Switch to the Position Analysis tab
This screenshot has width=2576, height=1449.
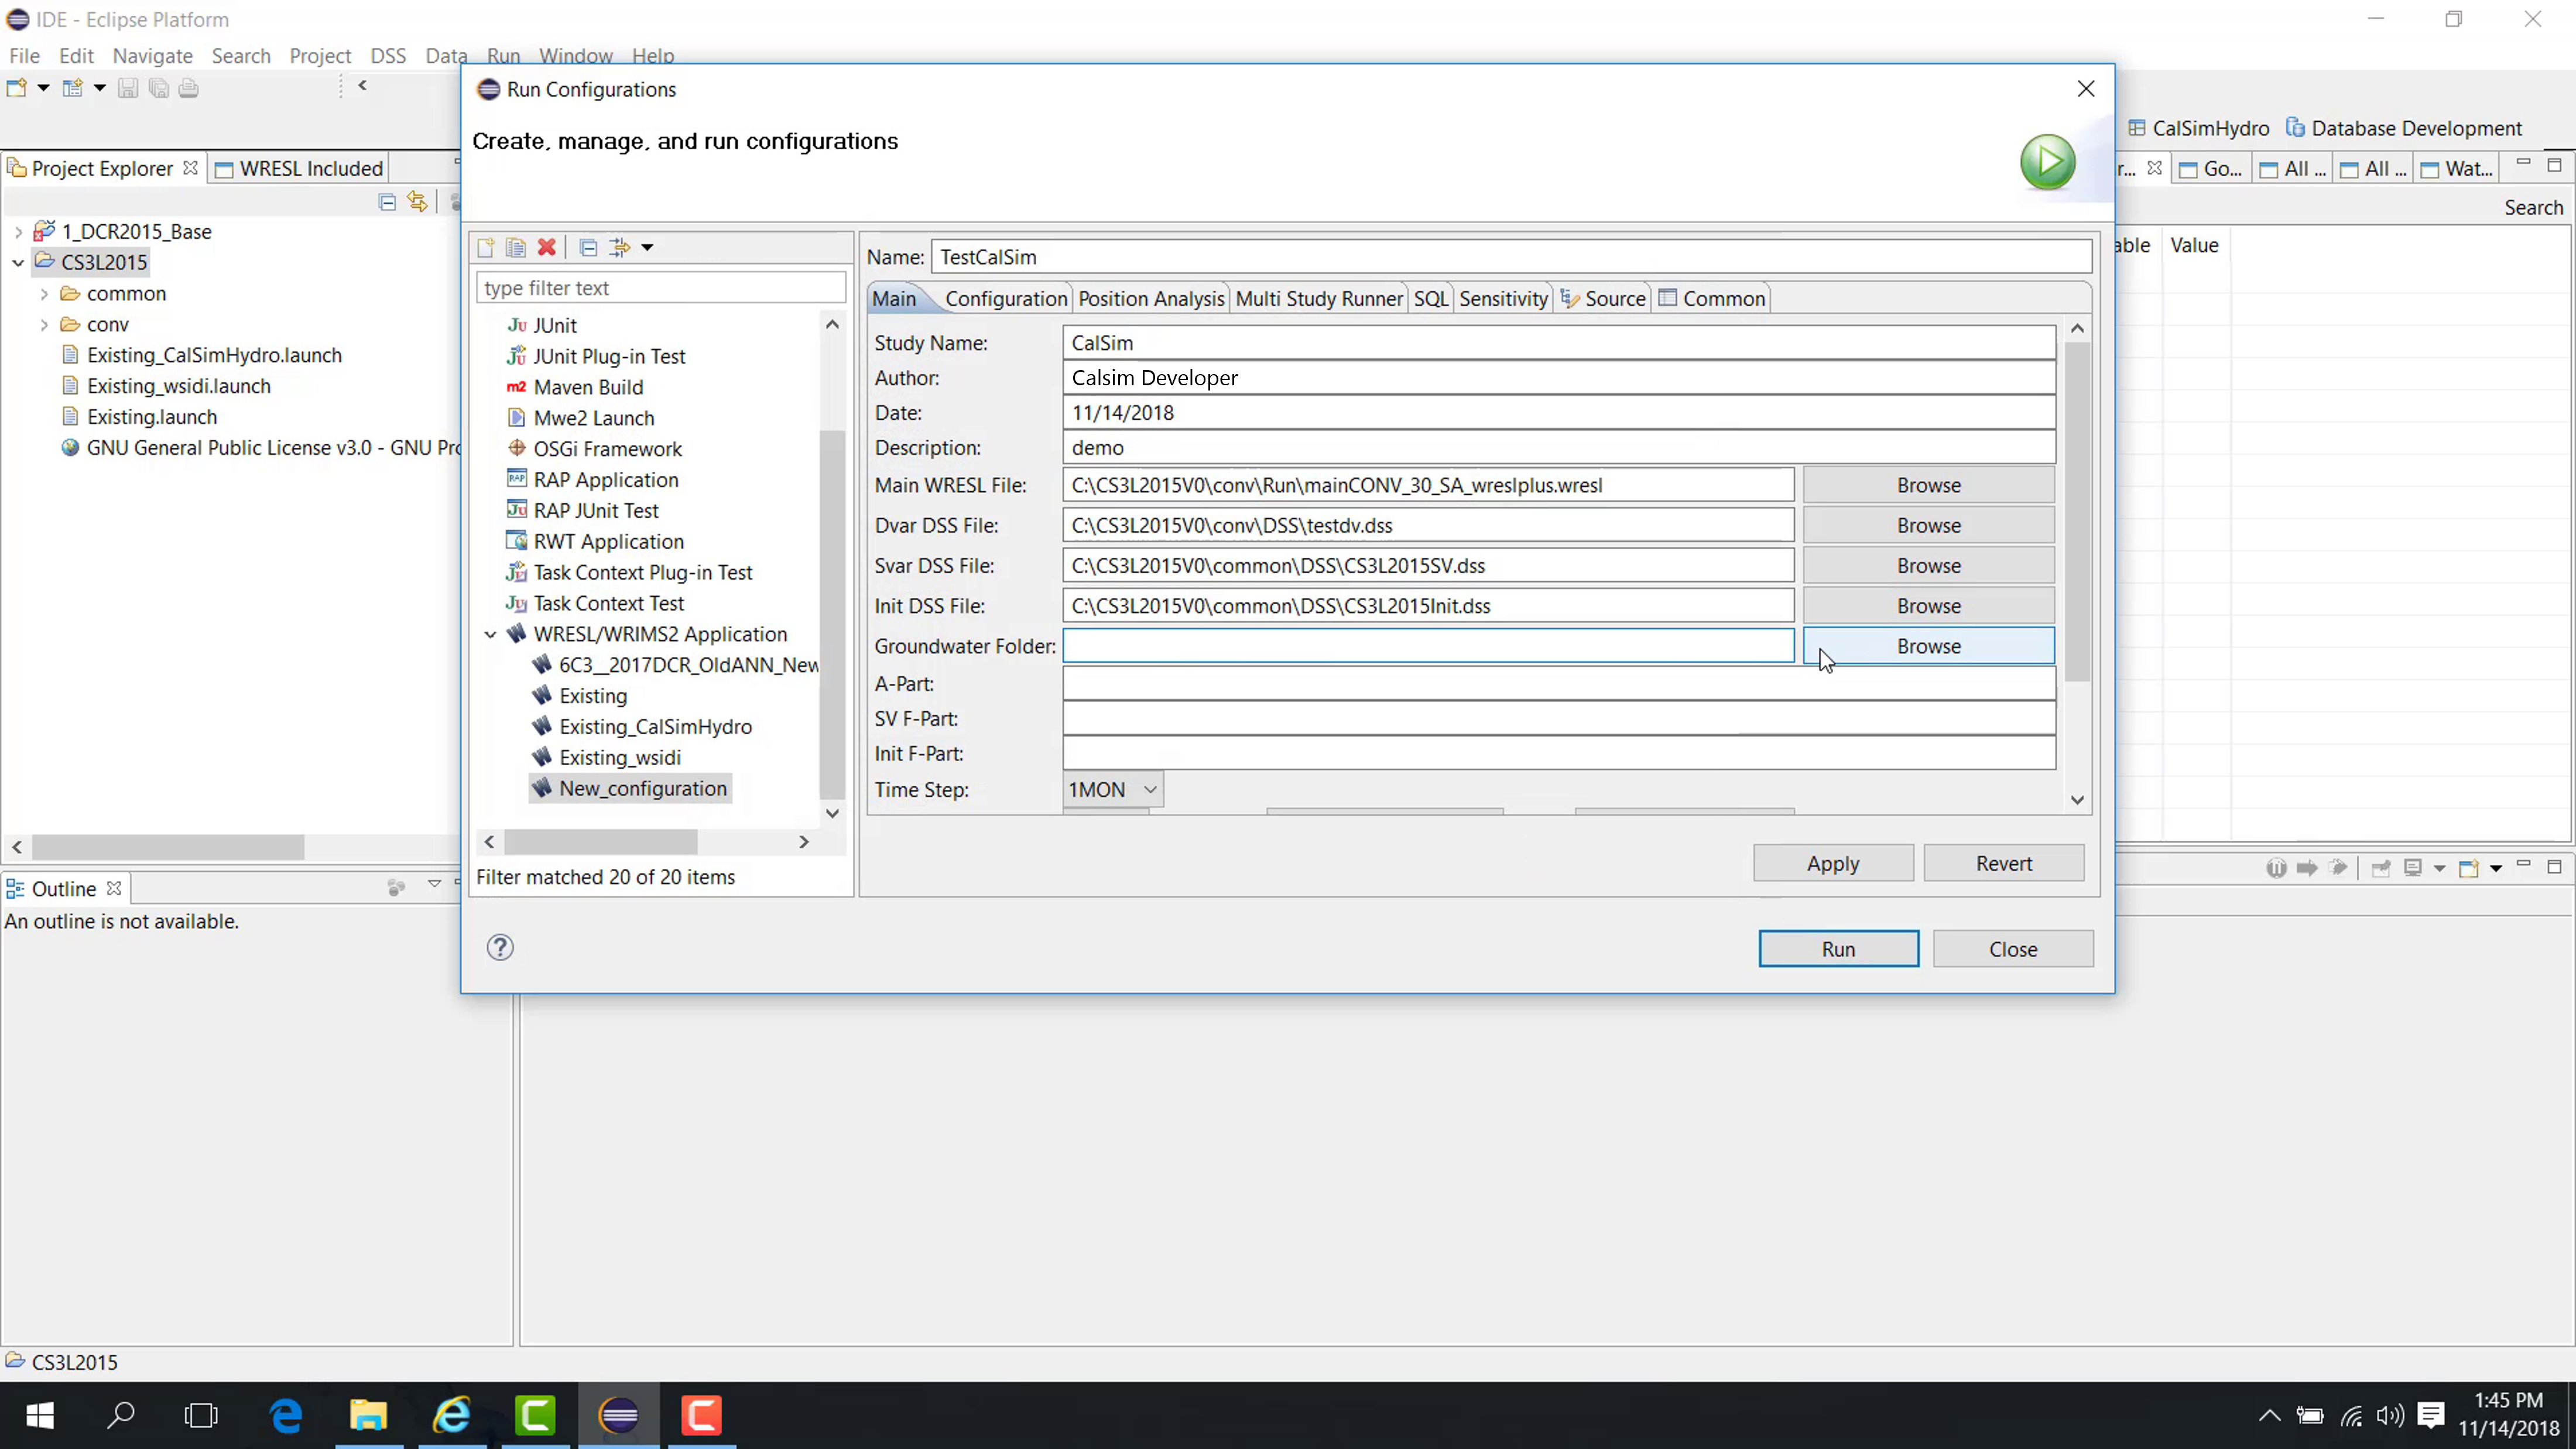pyautogui.click(x=1151, y=298)
